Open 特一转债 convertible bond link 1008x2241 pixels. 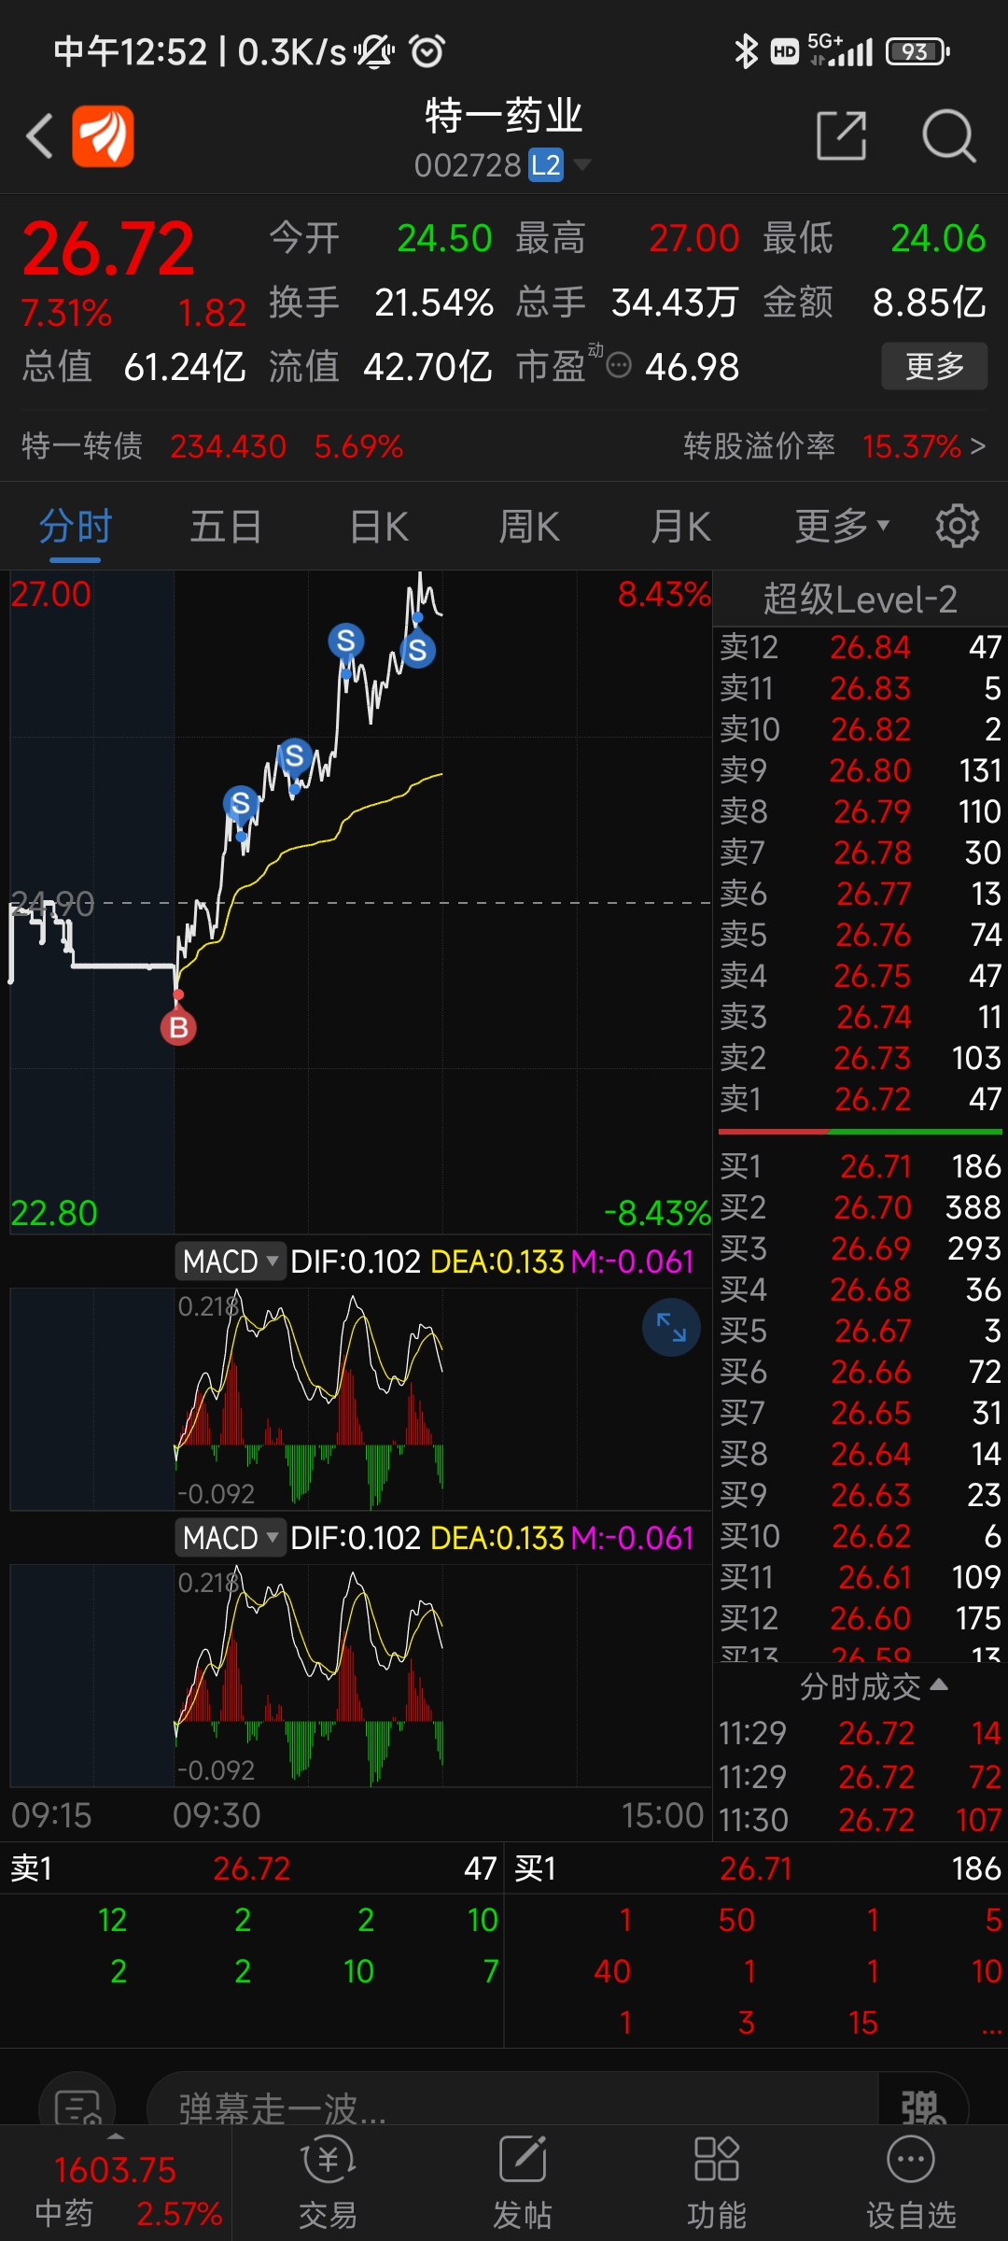[x=213, y=446]
